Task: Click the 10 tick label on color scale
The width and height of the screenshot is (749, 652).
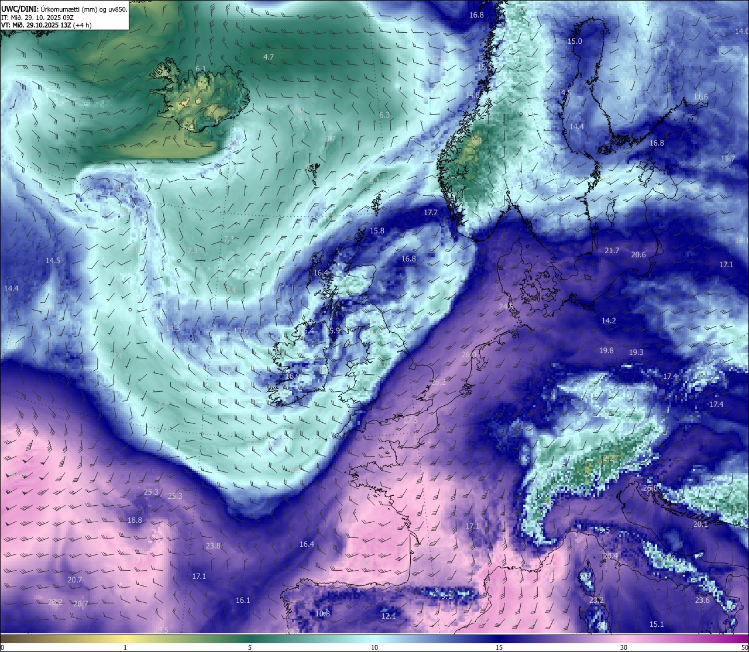Action: [x=374, y=647]
